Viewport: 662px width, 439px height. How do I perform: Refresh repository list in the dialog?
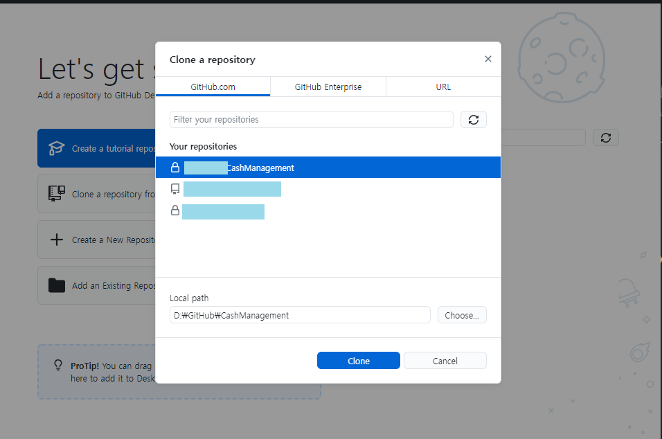coord(473,120)
